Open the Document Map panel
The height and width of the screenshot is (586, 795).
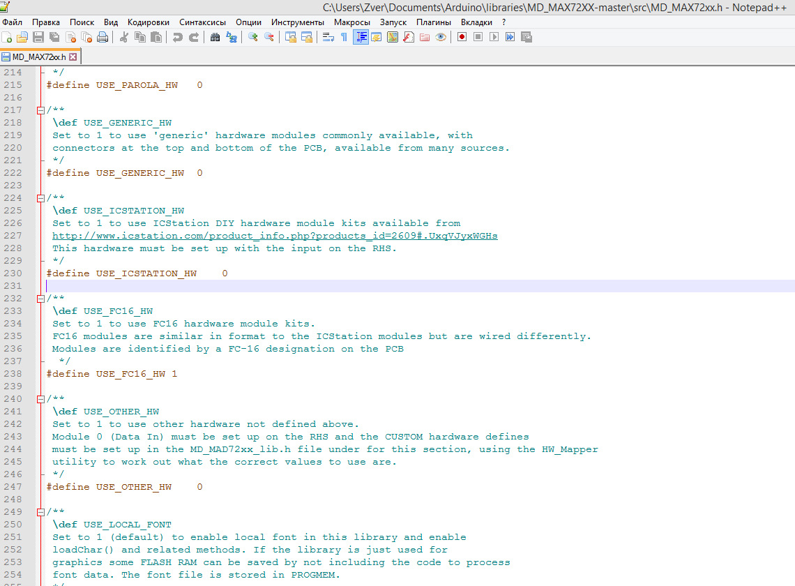[x=393, y=37]
